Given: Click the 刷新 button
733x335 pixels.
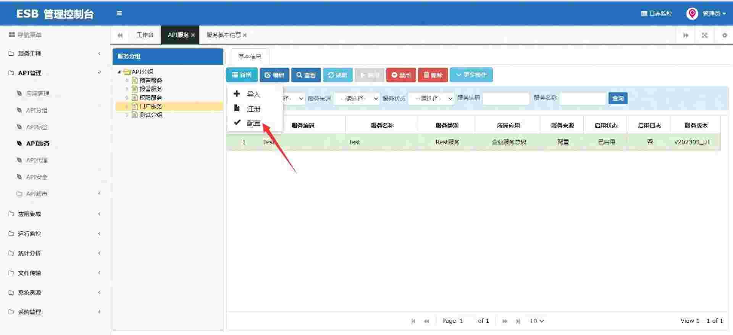Looking at the screenshot, I should (x=338, y=75).
